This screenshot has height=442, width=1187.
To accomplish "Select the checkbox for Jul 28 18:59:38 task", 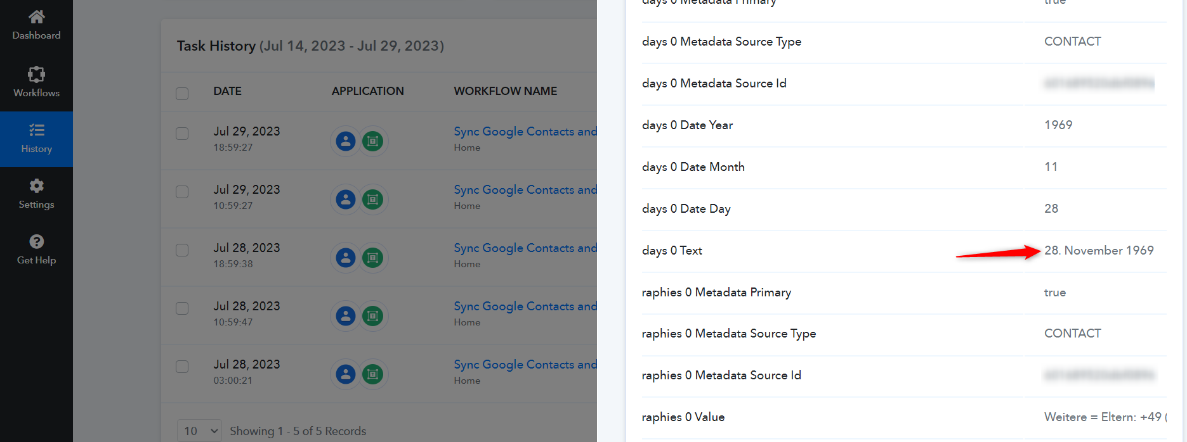I will pyautogui.click(x=182, y=250).
